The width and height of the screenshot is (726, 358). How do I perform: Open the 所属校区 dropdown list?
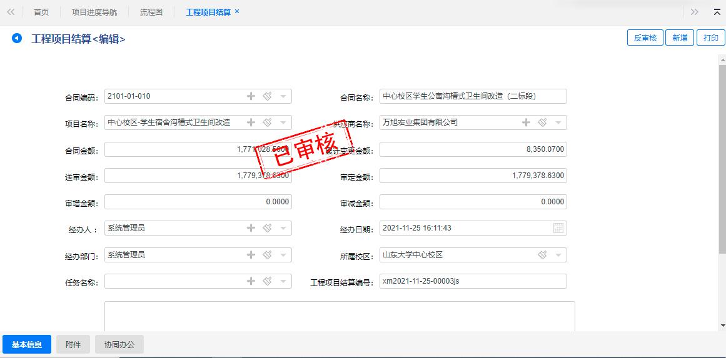click(x=558, y=255)
